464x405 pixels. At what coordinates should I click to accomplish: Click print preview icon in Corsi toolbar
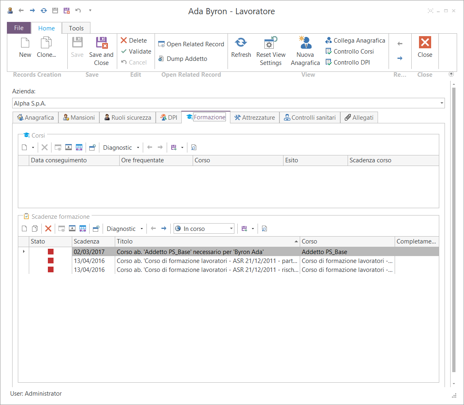pos(194,147)
